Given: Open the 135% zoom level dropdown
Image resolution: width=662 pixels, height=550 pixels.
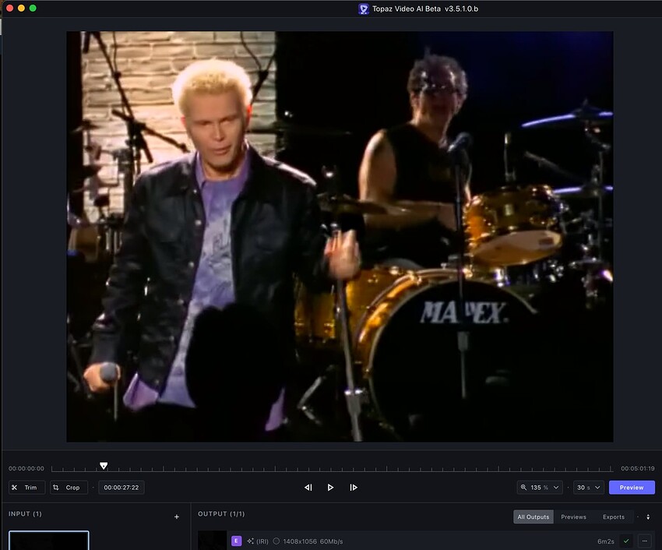Looking at the screenshot, I should [539, 488].
